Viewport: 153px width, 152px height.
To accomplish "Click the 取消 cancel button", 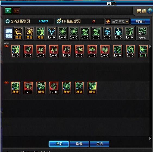I will coord(79,144).
